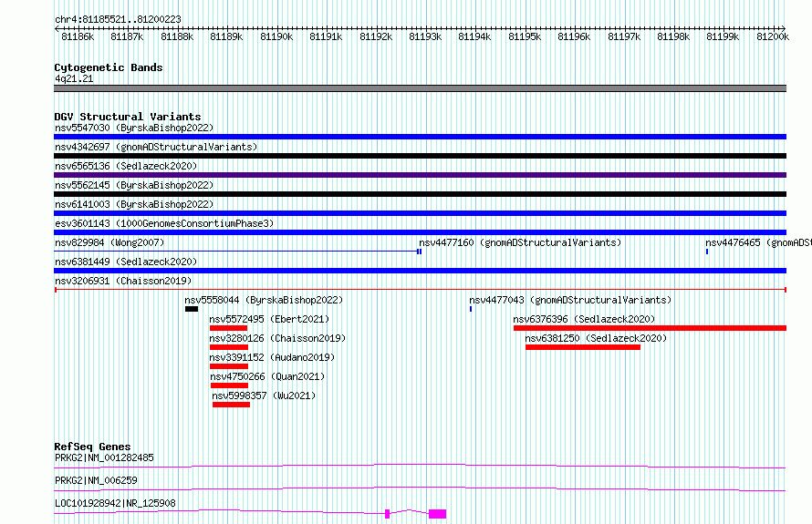
Task: Open variant nsv6565136 (Sedlazeck2020) label
Action: pos(126,166)
